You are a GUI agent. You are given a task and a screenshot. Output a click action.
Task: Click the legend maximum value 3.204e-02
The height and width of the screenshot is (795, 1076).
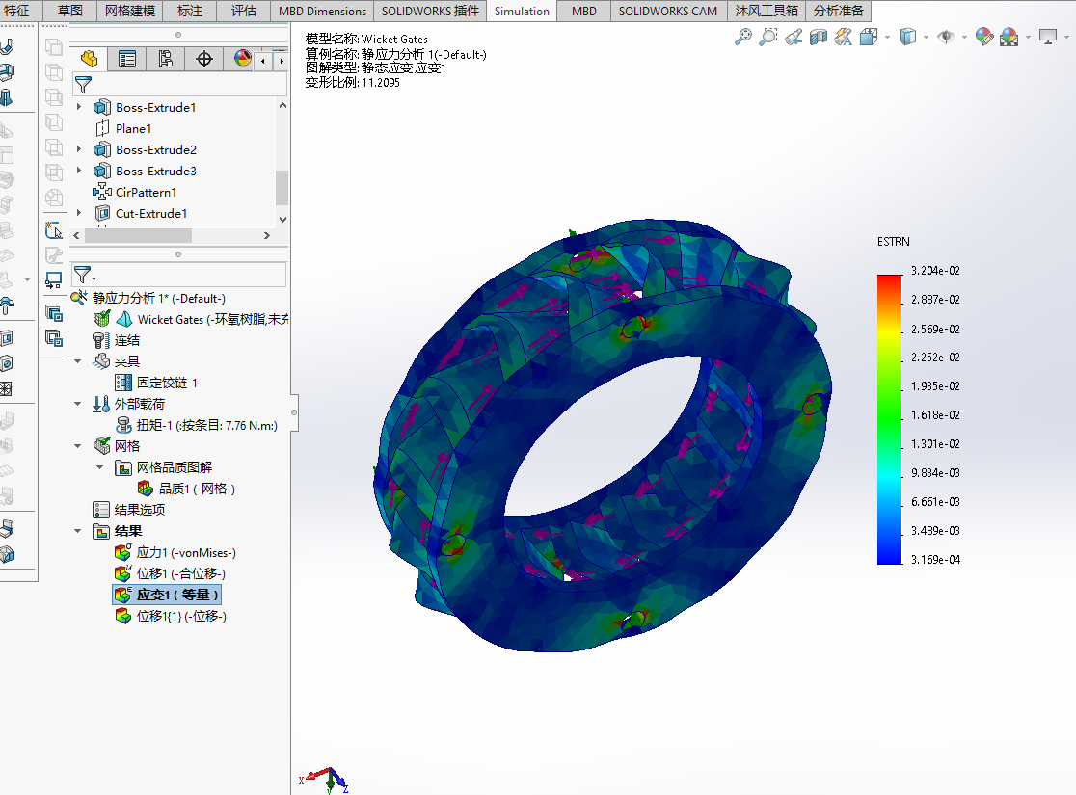click(x=935, y=271)
